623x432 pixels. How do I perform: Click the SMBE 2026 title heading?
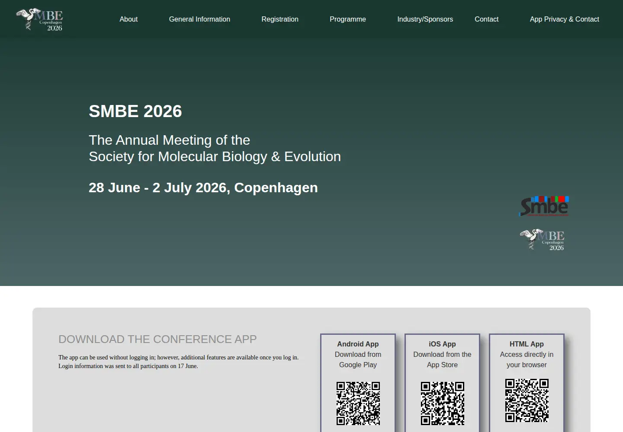pyautogui.click(x=135, y=111)
